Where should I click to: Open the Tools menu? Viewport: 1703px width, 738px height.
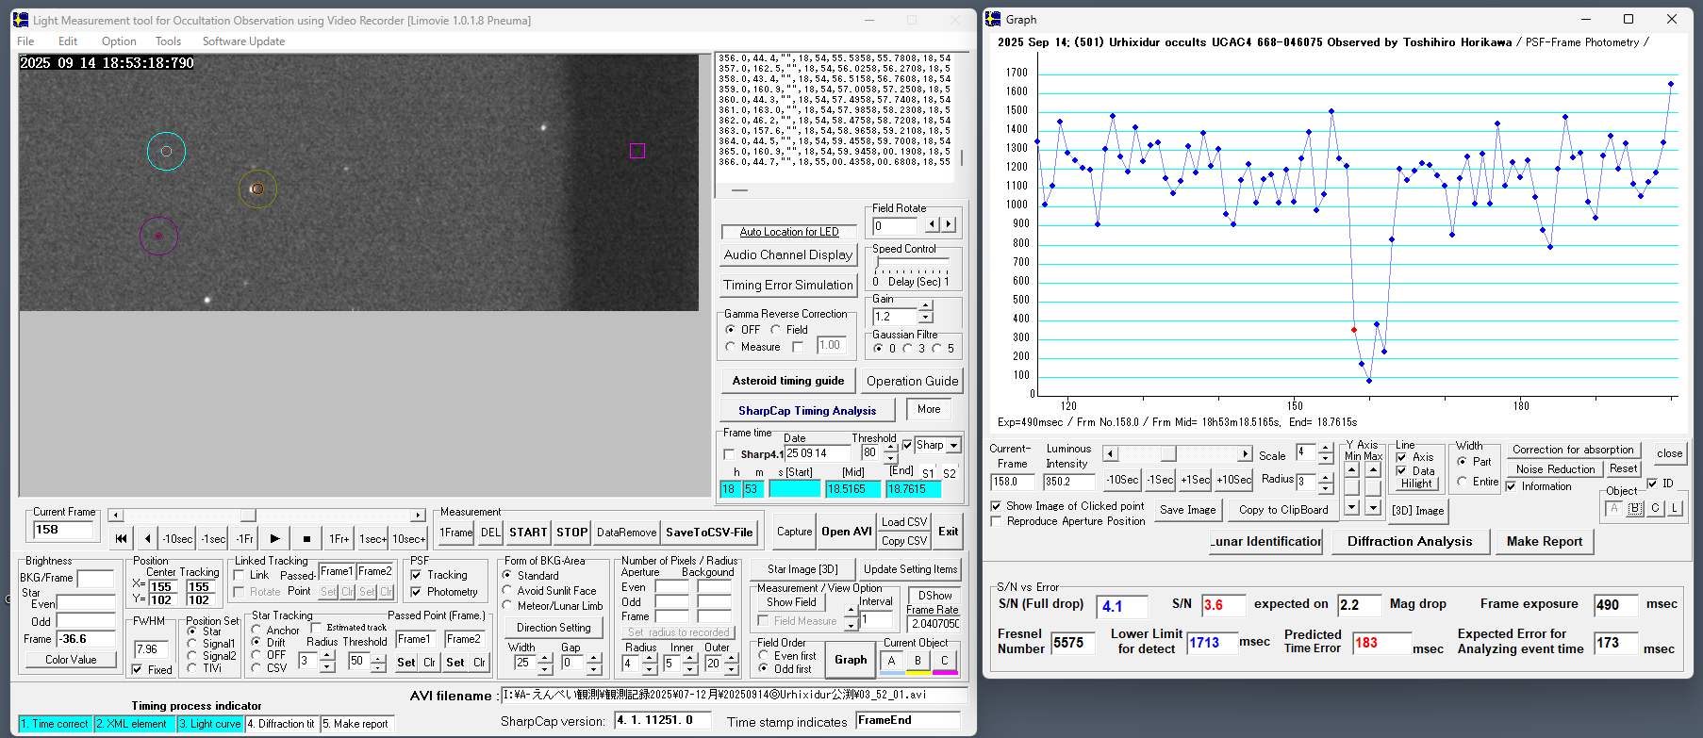168,41
